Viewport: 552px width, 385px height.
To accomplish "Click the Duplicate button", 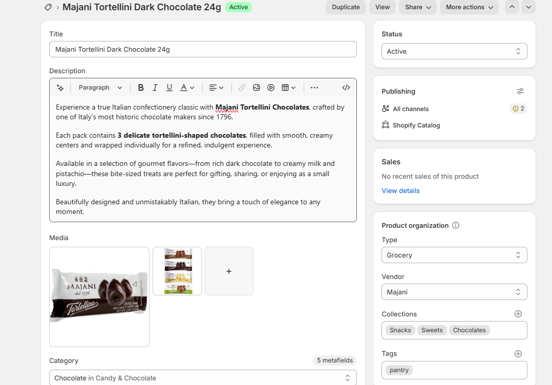I will tap(346, 7).
